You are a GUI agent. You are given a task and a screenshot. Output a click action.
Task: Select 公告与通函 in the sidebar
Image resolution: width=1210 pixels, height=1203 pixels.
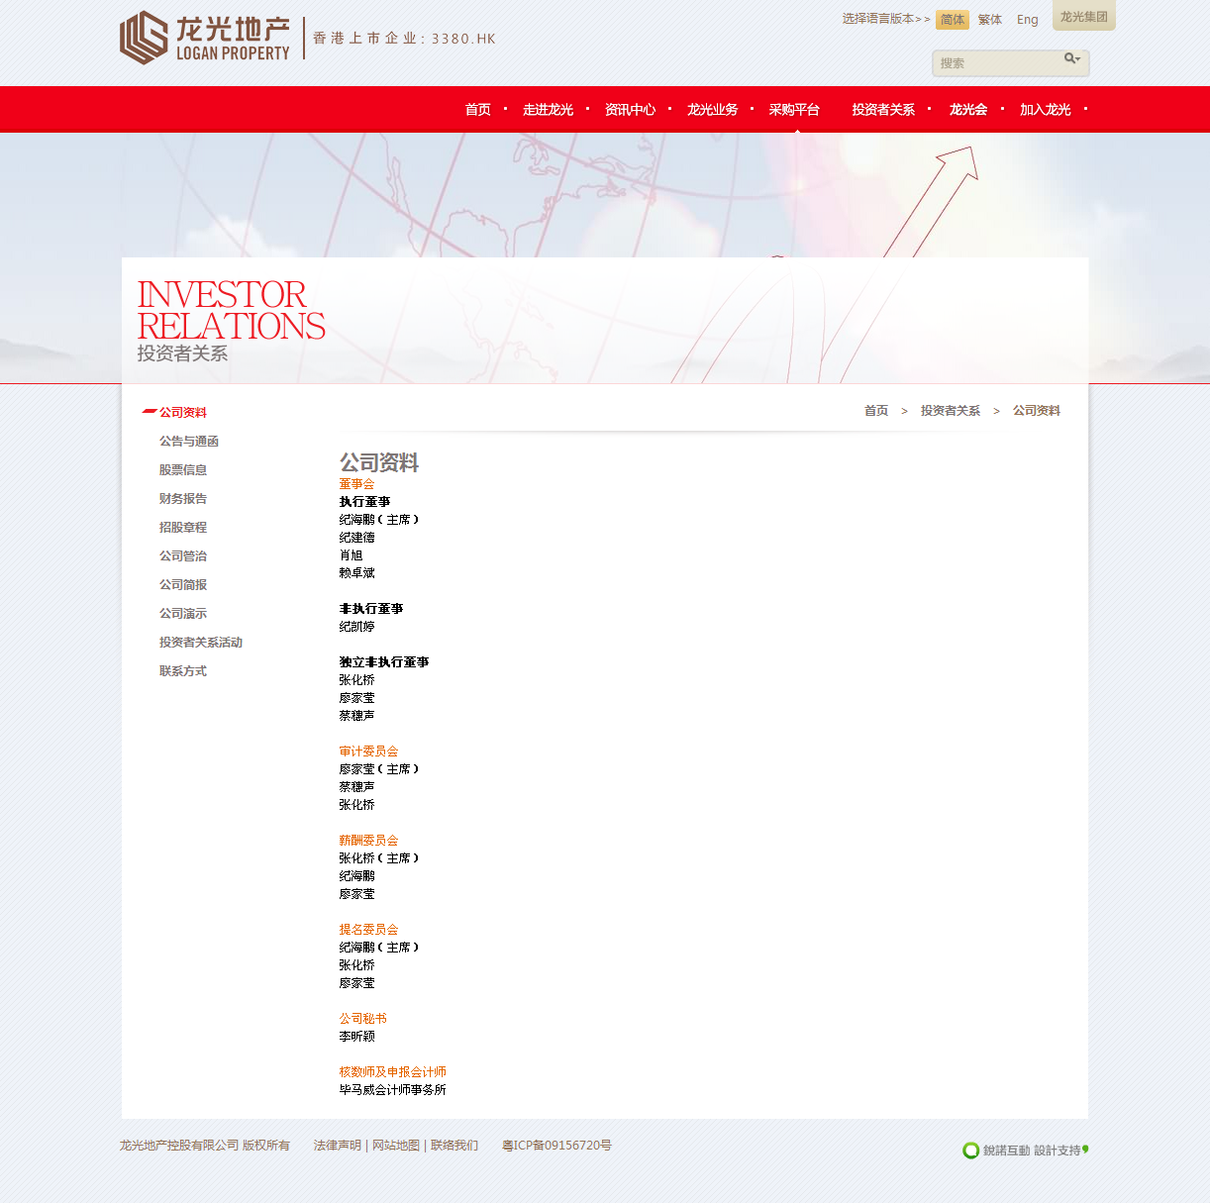[189, 442]
